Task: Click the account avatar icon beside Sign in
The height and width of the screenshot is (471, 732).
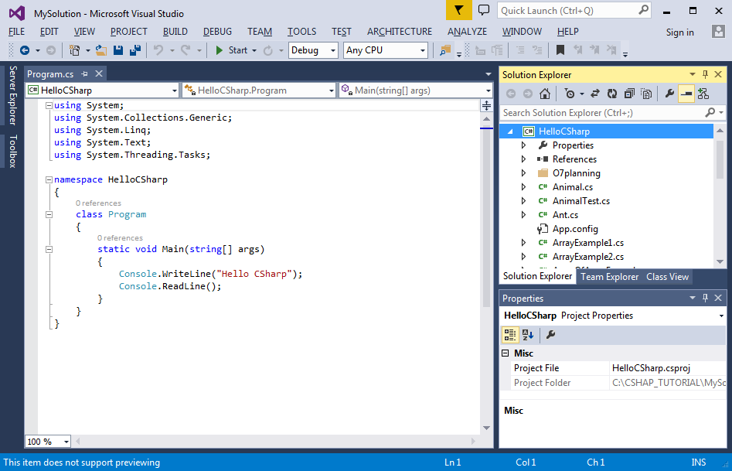Action: [x=718, y=32]
